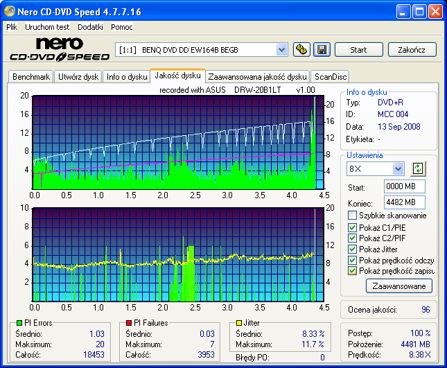Click the Prędkość value 8.38 X
This screenshot has height=368, width=447.
(x=420, y=355)
